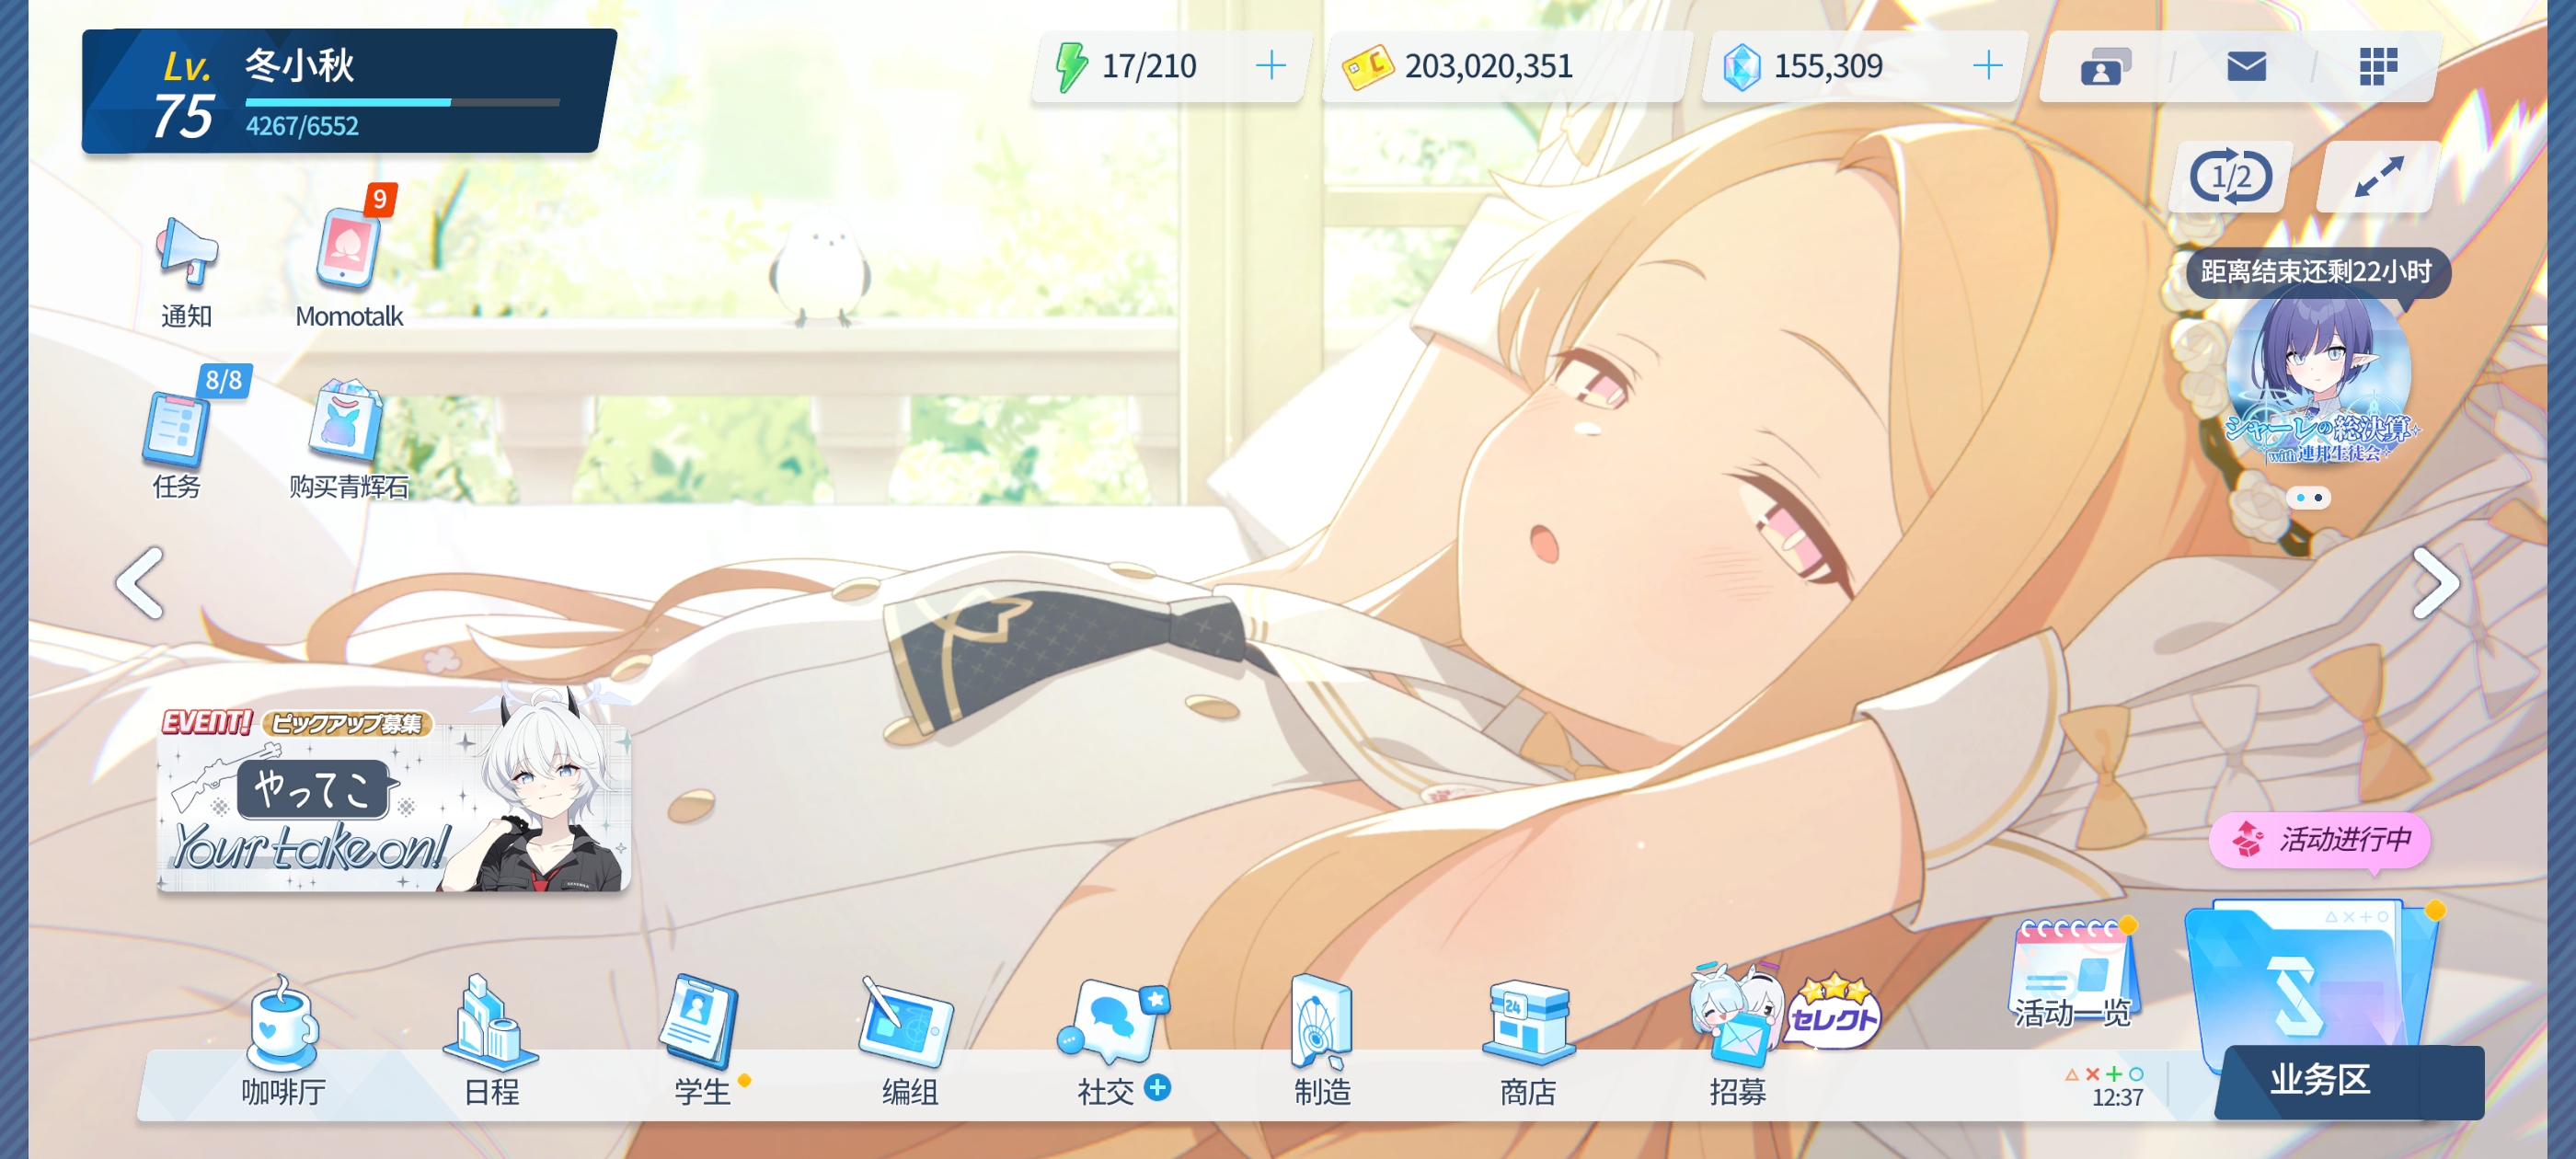Screen dimensions: 2576x1159
Task: Open the mailbox envelope icon
Action: tap(2246, 67)
